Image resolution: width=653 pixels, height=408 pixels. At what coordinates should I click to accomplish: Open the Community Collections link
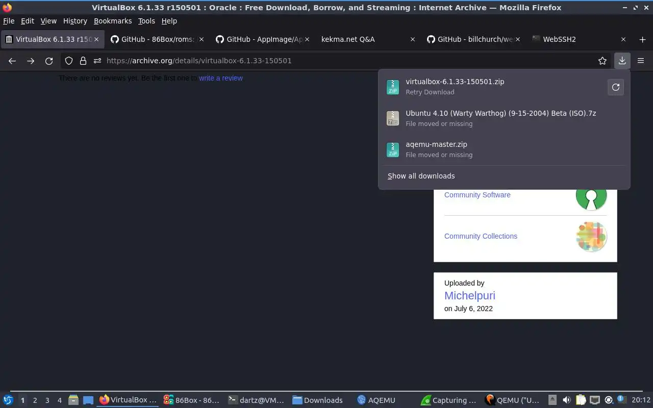pos(481,236)
